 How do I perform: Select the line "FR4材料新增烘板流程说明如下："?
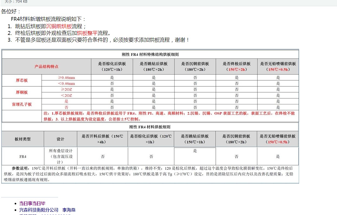[49, 19]
